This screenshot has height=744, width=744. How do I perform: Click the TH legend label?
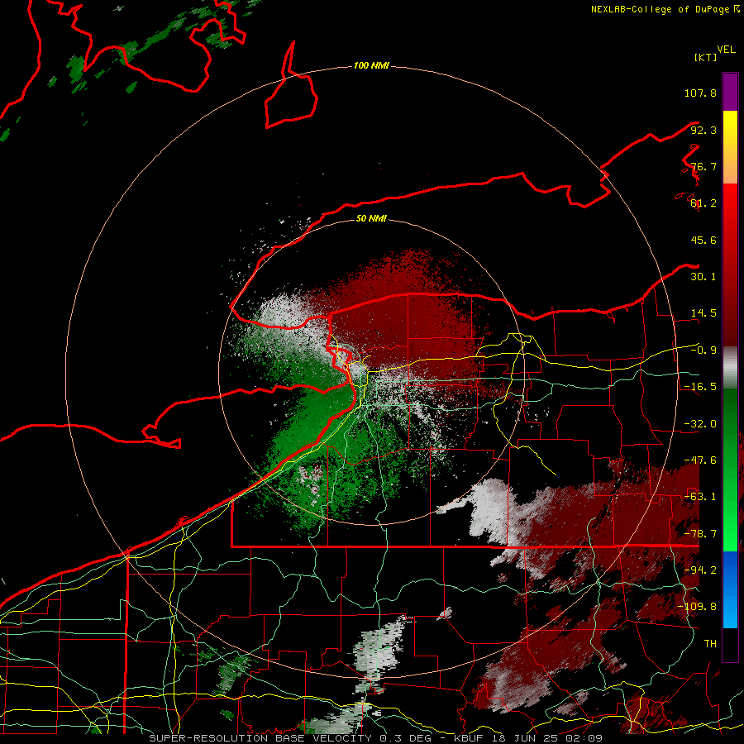click(x=710, y=644)
